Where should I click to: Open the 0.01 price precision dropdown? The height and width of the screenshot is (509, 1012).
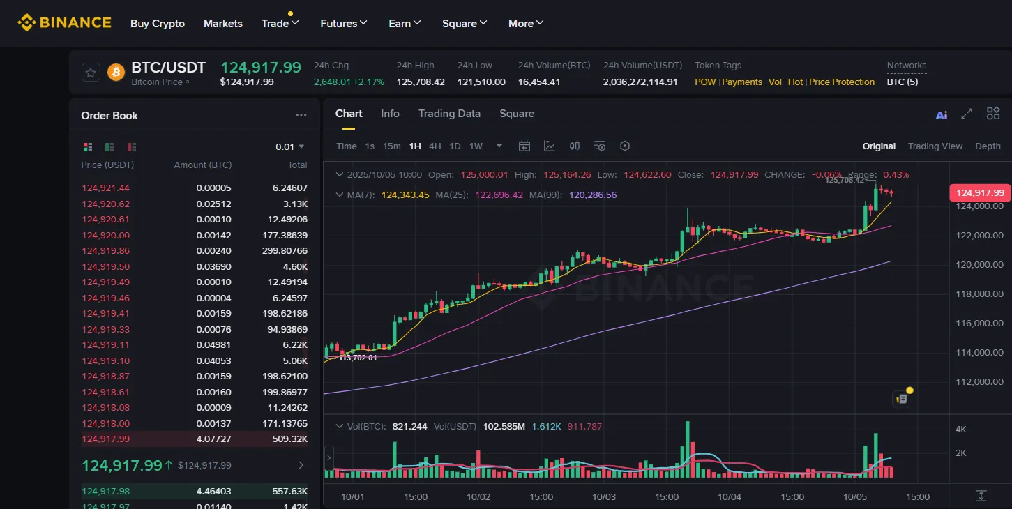pyautogui.click(x=289, y=147)
